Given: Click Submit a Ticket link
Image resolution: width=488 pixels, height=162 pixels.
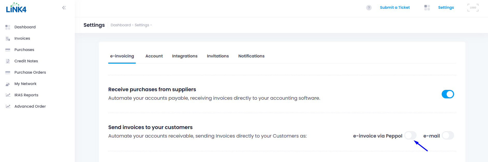Looking at the screenshot, I should [395, 7].
